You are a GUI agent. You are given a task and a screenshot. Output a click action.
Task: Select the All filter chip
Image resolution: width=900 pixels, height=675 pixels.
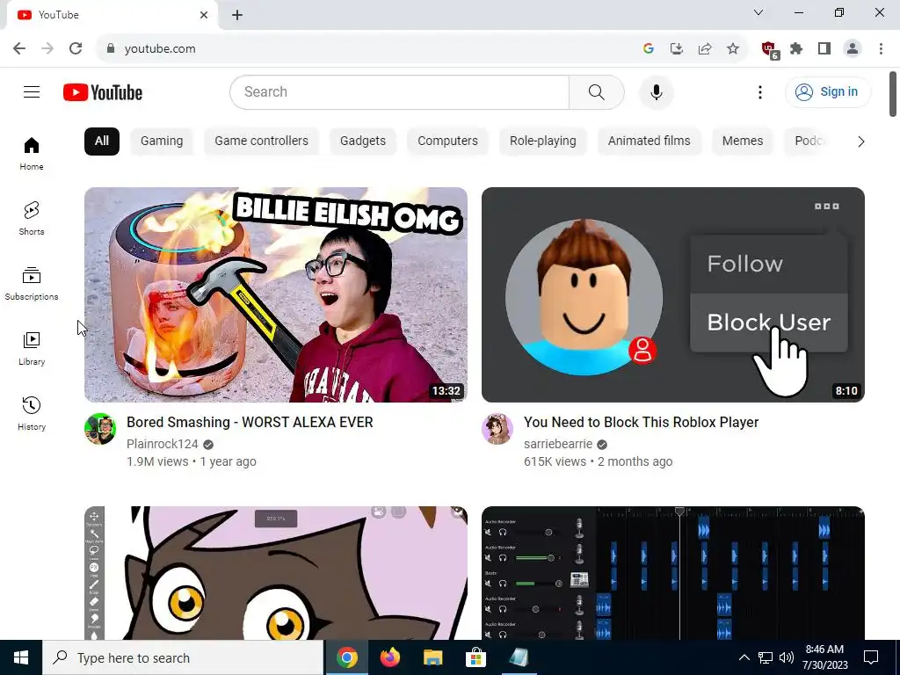(x=102, y=142)
